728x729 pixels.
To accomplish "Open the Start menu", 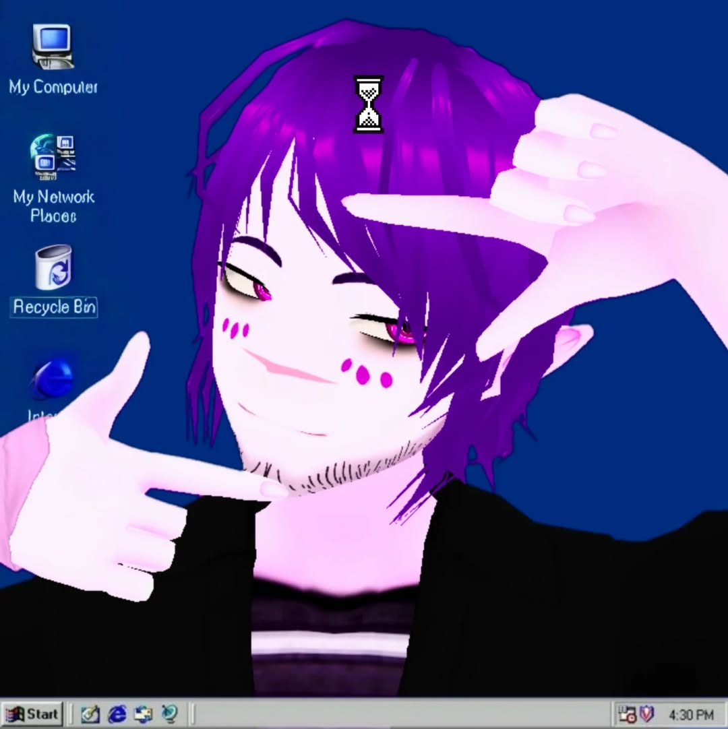I will pyautogui.click(x=32, y=714).
